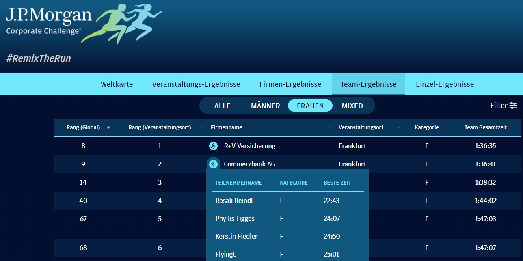
Task: Click global rank 67 cell
Action: 83,219
